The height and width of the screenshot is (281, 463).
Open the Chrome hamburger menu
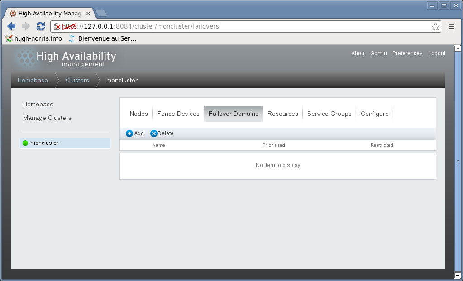tap(451, 26)
